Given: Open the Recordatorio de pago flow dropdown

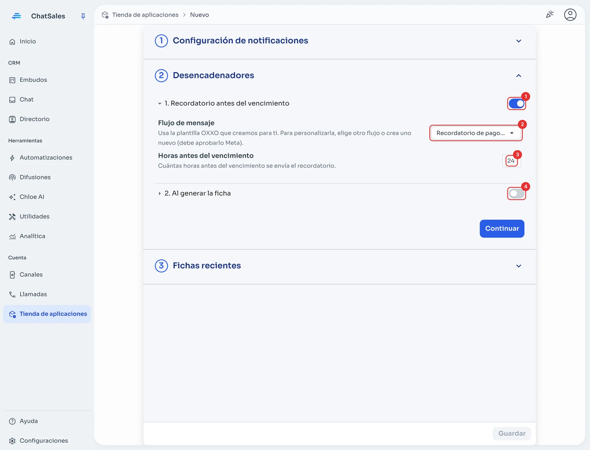Looking at the screenshot, I should click(476, 133).
